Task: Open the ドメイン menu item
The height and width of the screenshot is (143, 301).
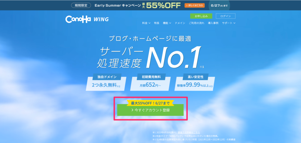Action: pyautogui.click(x=180, y=23)
